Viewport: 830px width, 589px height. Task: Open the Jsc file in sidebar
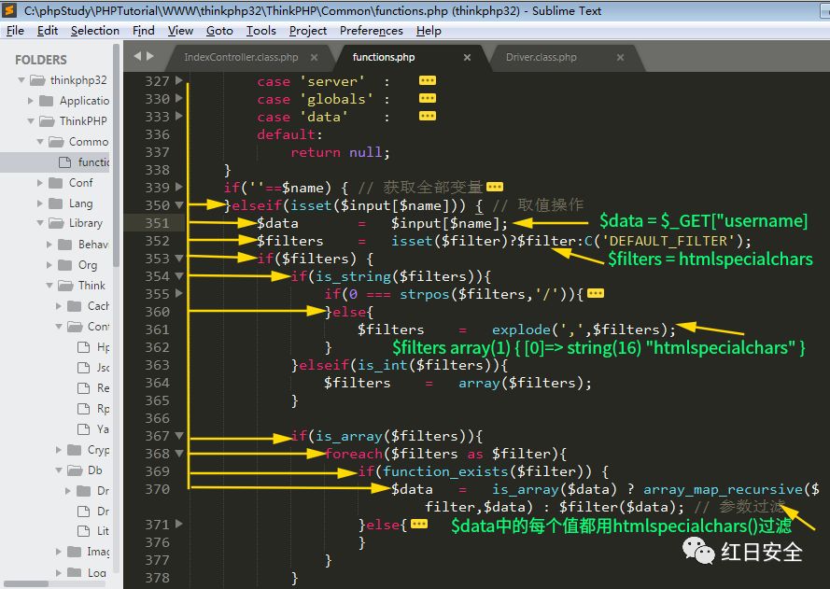[x=104, y=367]
